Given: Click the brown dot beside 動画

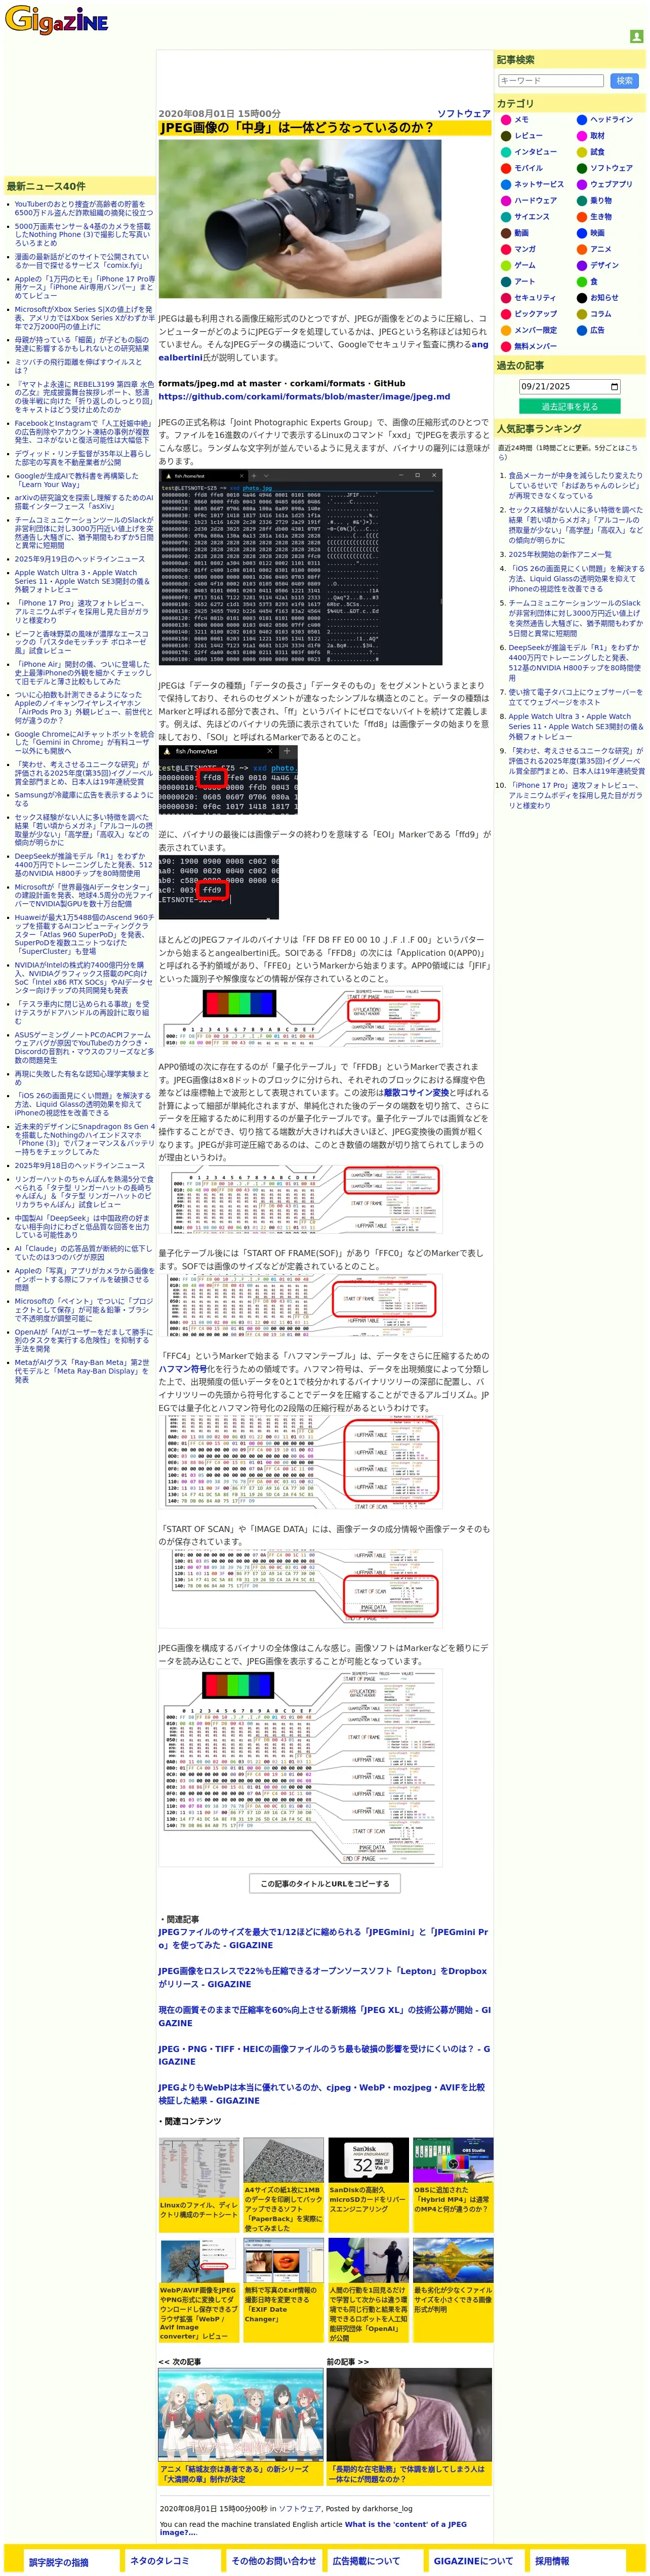Looking at the screenshot, I should click(506, 233).
